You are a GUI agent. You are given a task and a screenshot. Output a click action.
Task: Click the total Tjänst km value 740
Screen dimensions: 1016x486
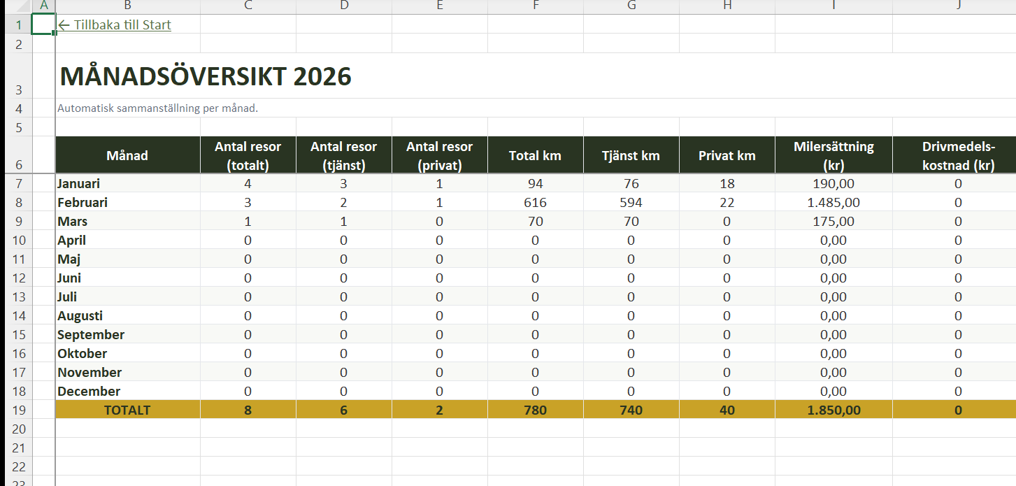[x=631, y=410]
